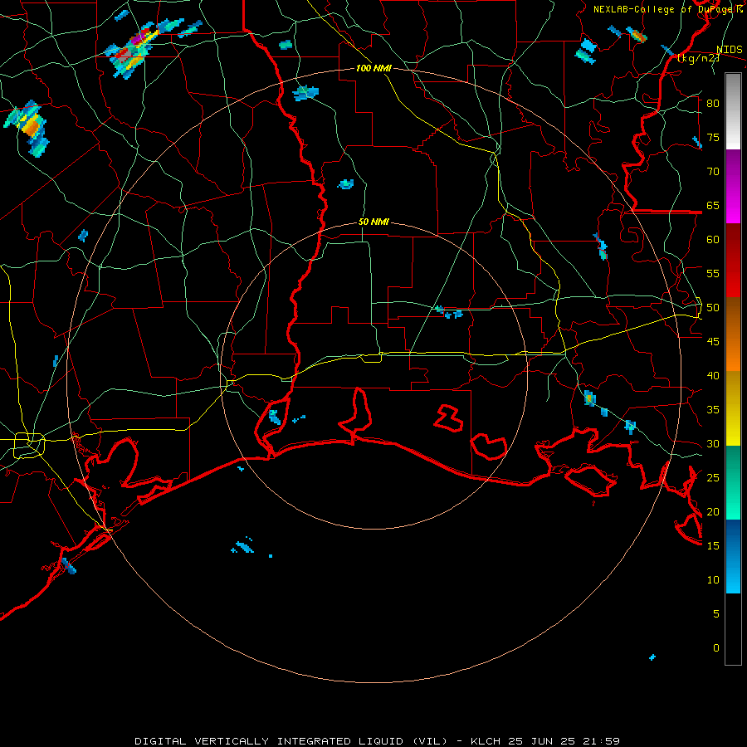Click the scale value 25
The height and width of the screenshot is (747, 747).
tap(713, 478)
